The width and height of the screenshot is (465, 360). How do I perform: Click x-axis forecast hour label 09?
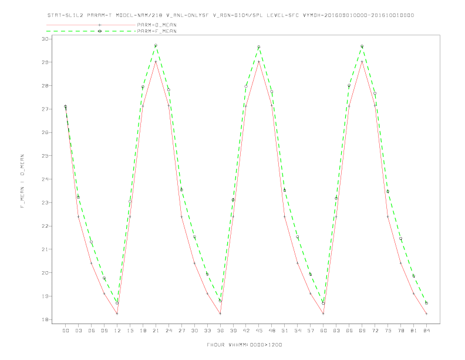click(104, 331)
